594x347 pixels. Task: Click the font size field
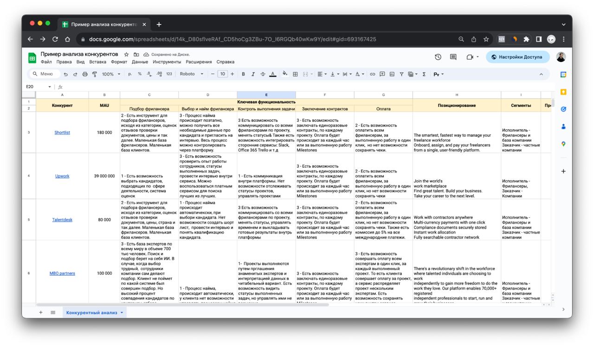[x=223, y=74]
